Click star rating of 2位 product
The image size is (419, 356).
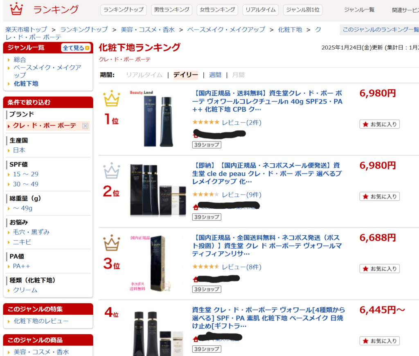pos(206,194)
